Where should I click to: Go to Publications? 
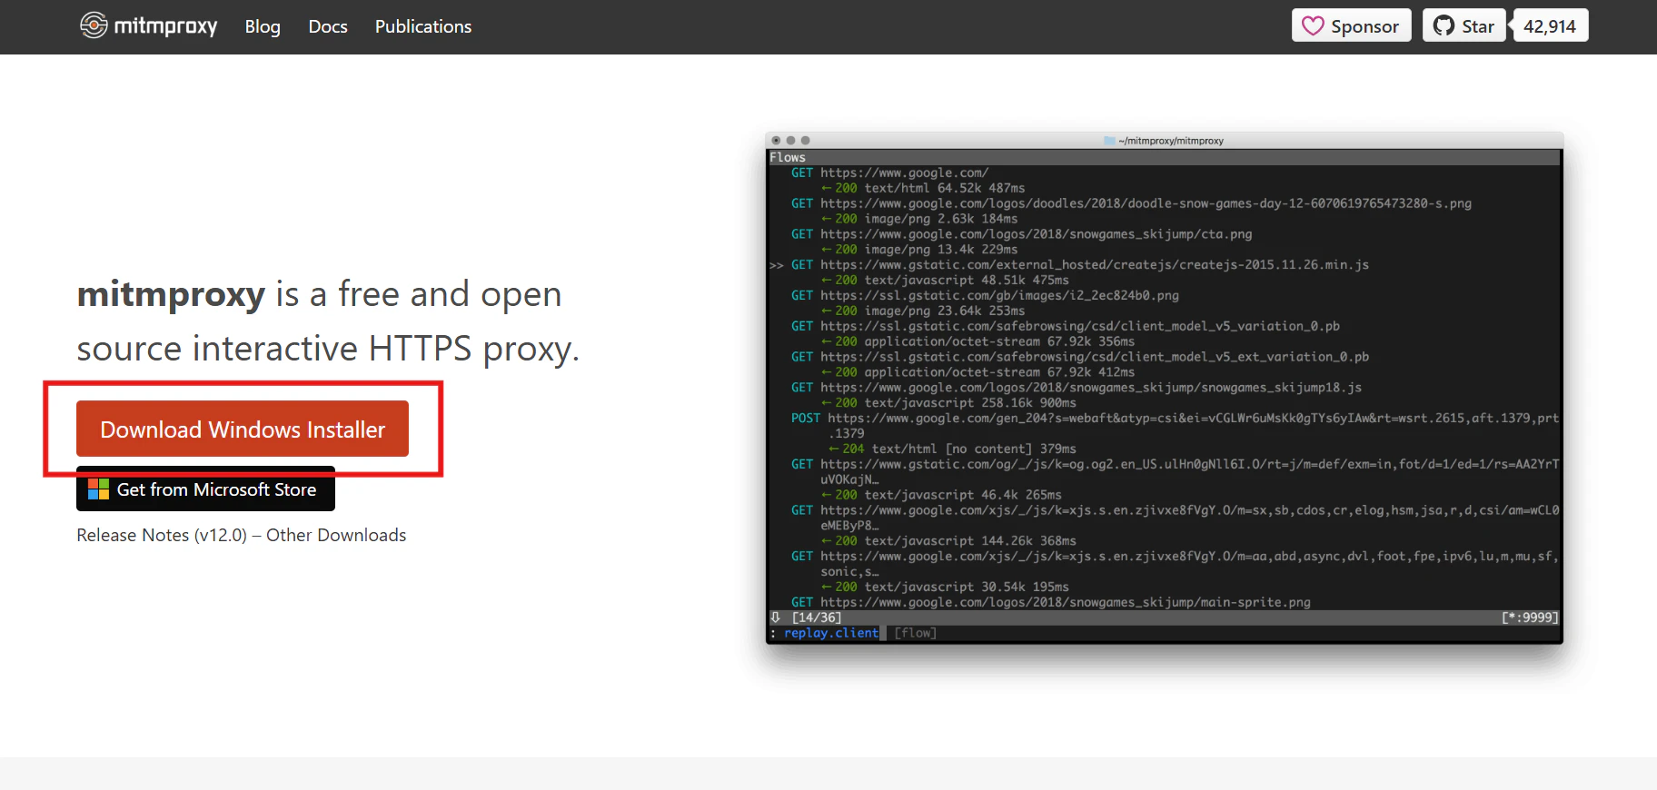(423, 26)
